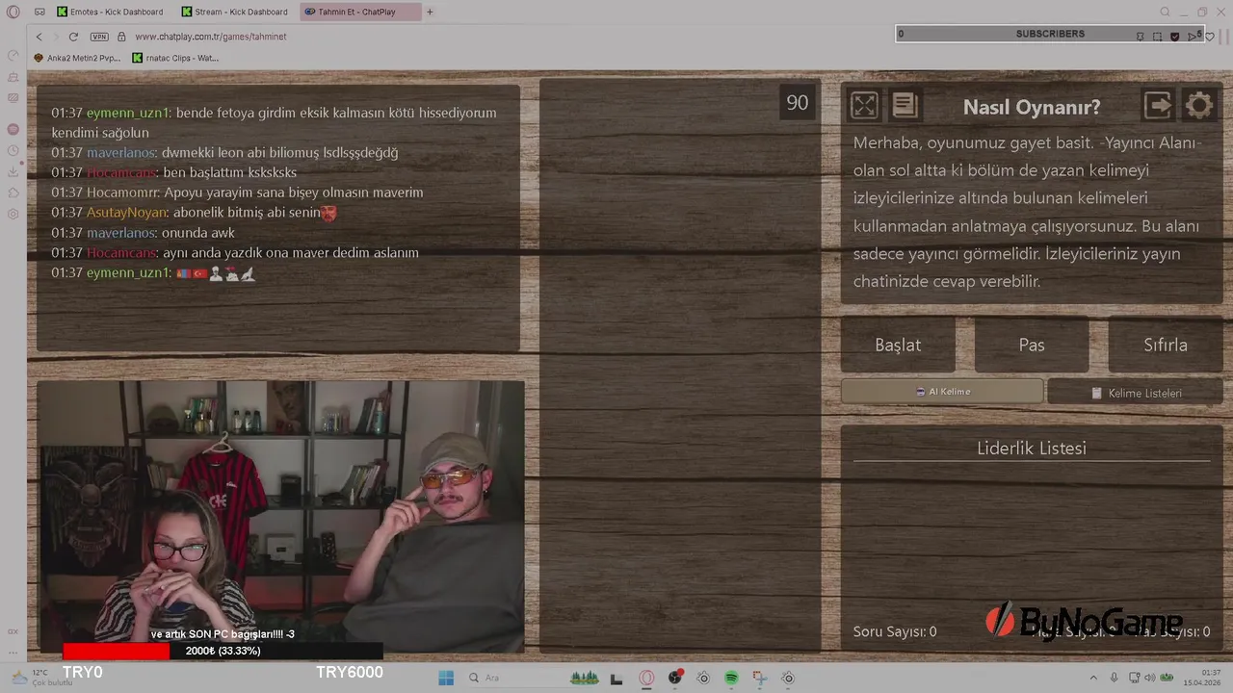This screenshot has height=693, width=1233.
Task: Switch to Stream - Kick Dashboard tab
Action: point(234,12)
